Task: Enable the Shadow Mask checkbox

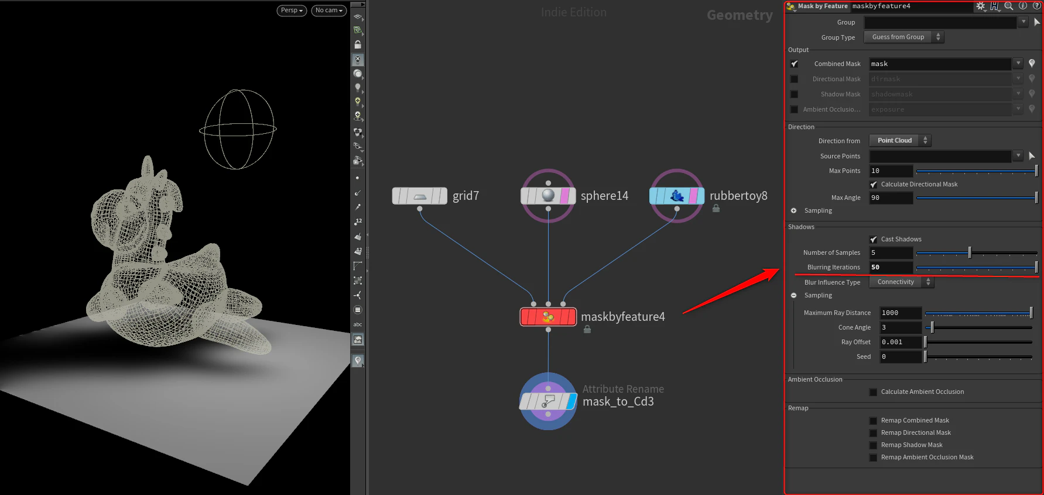Action: [x=794, y=94]
